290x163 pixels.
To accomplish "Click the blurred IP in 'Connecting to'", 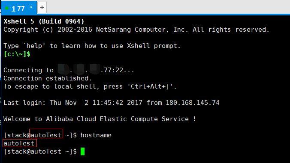I will [79, 69].
